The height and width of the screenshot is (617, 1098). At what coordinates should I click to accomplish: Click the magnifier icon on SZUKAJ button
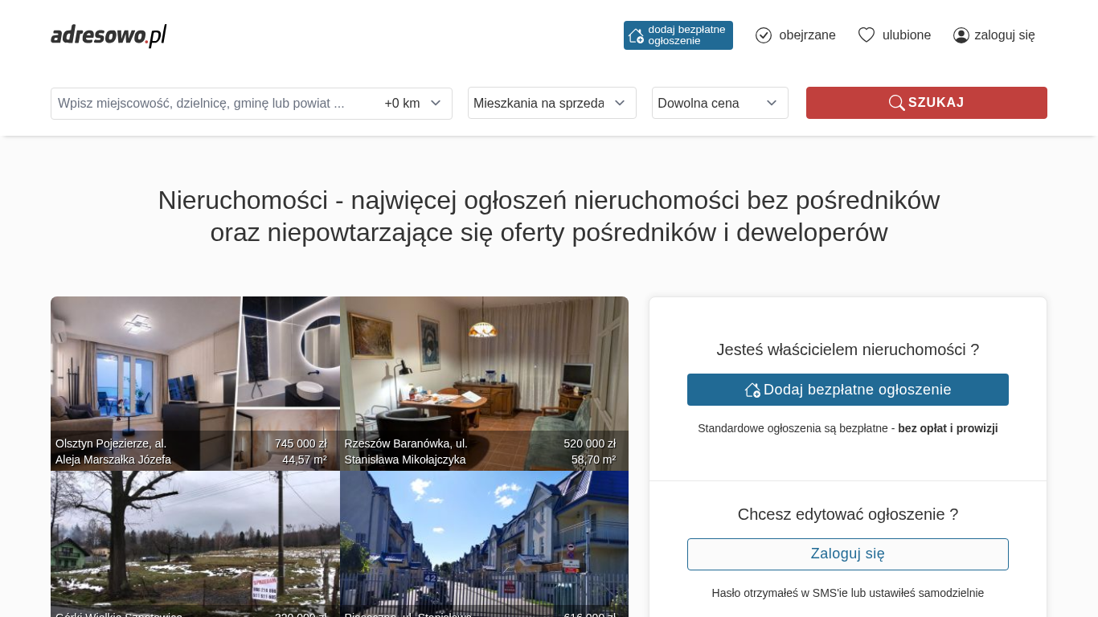896,103
